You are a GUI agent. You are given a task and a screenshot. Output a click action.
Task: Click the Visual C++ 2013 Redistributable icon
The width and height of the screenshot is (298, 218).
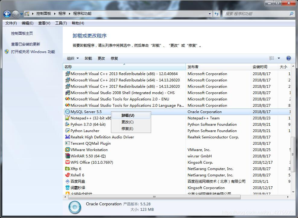pos(67,74)
